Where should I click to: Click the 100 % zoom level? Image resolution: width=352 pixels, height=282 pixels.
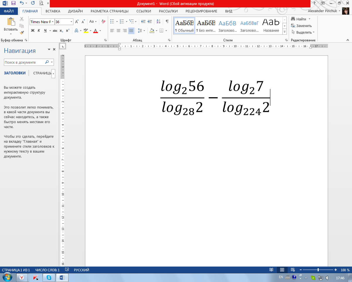[345, 270]
